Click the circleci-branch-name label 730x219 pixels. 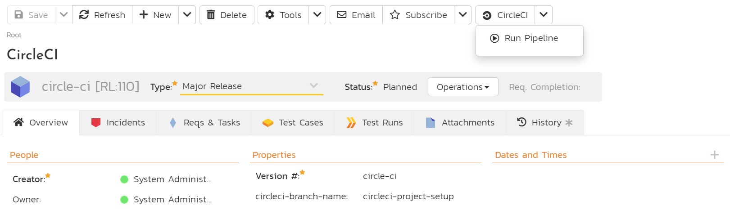point(301,196)
